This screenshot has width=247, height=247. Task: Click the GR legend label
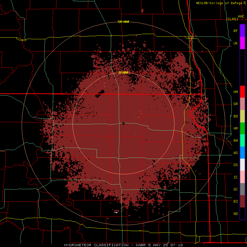pyautogui.click(x=235, y=104)
